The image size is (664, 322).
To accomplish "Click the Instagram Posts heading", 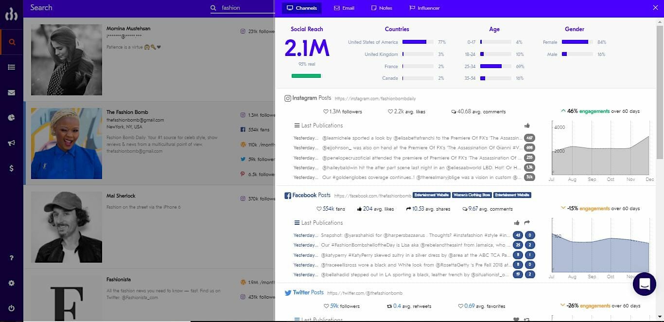I will coord(308,98).
